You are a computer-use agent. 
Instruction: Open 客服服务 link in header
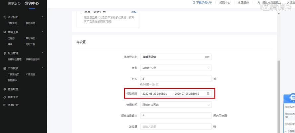coord(244,3)
